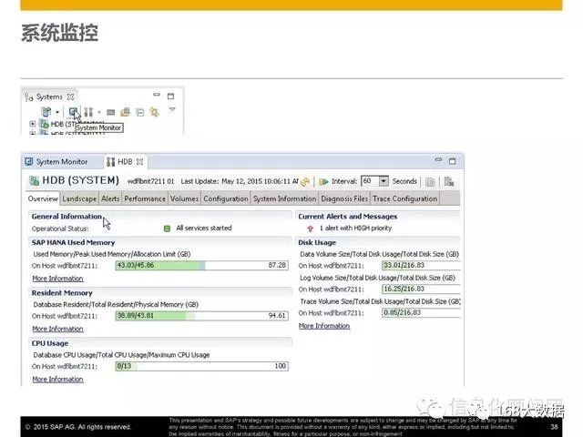The width and height of the screenshot is (583, 437).
Task: Open the Volumes tab
Action: 184,198
